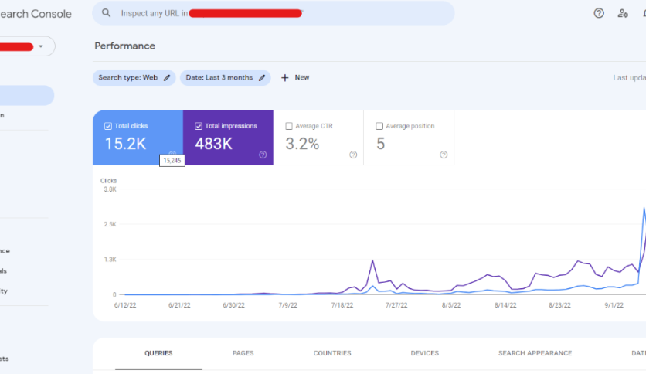This screenshot has height=374, width=646.
Task: Enable the Average position checkbox
Action: pyautogui.click(x=379, y=126)
